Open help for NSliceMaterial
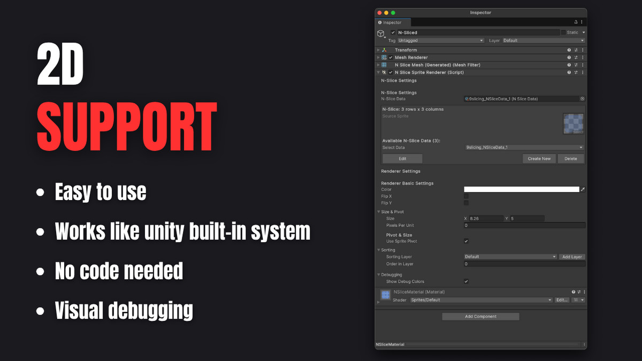The width and height of the screenshot is (642, 361). (x=574, y=292)
